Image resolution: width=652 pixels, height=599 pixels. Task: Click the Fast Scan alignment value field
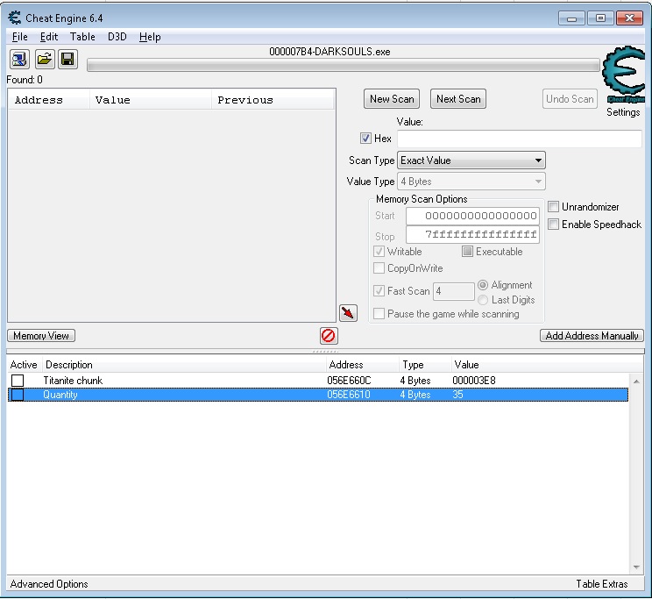pyautogui.click(x=454, y=291)
